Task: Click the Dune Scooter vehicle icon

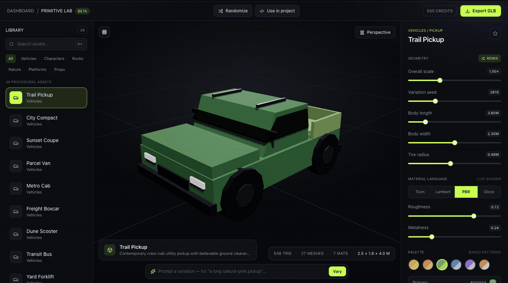Action: coord(16,234)
